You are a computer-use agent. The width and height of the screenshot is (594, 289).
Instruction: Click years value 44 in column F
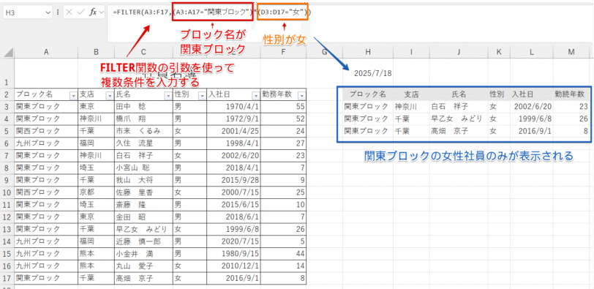283,253
